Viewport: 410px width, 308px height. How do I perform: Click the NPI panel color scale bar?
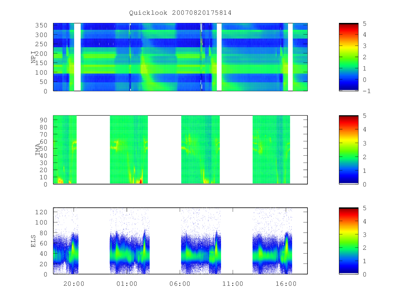[348, 57]
